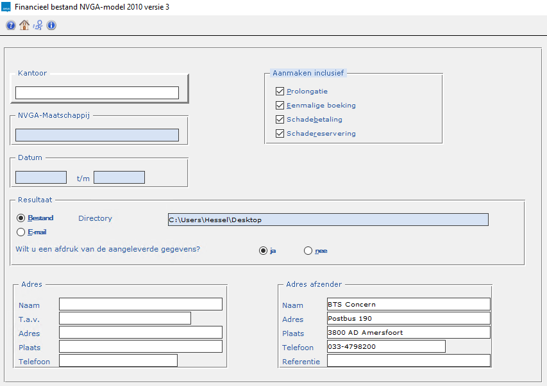Screen dimensions: 547x386
Task: Click the Referentie field in Adres afzender
Action: click(x=408, y=360)
